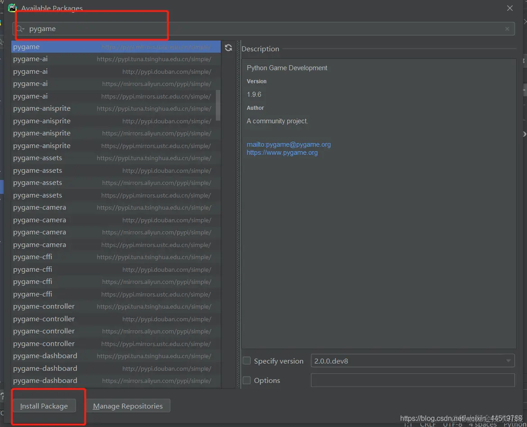527x427 pixels.
Task: Select pygame-camera from the ustc mirror
Action: (x=116, y=244)
